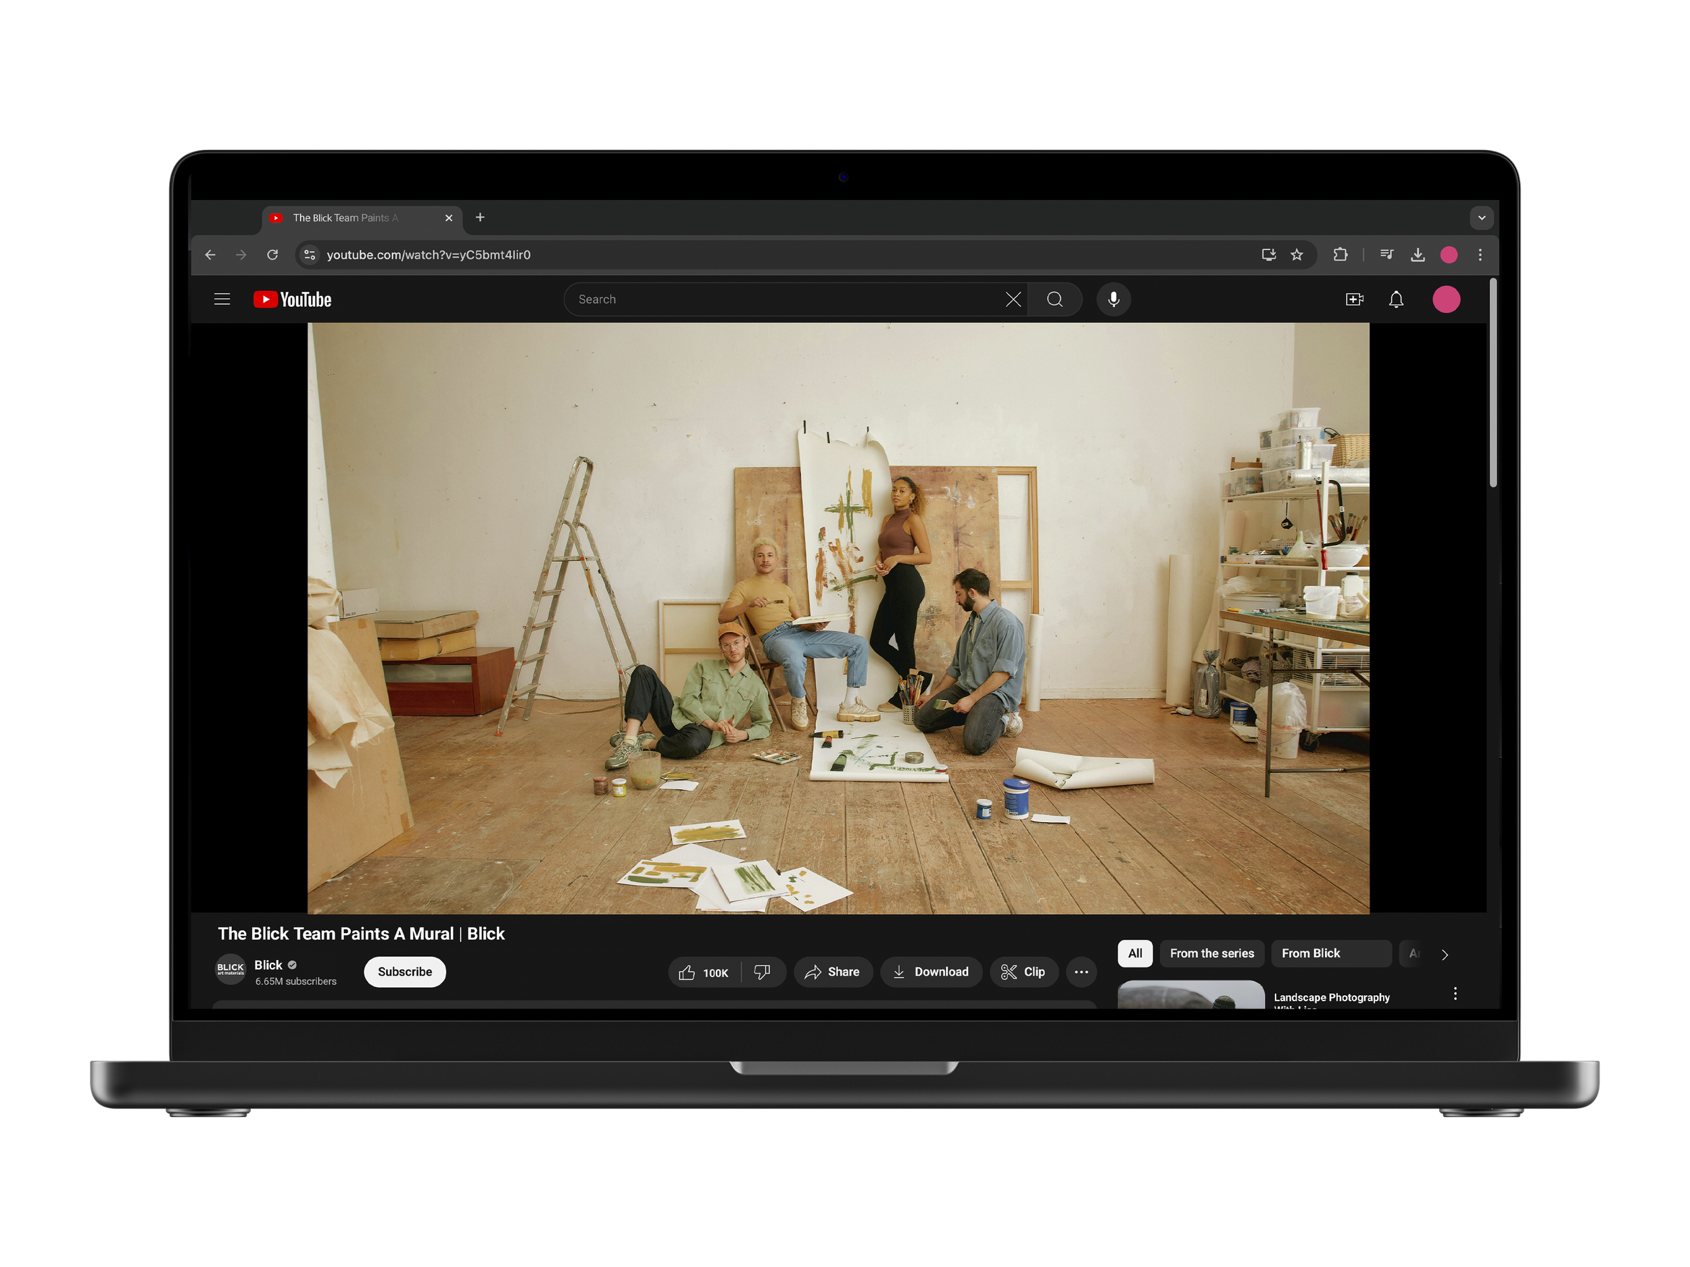Click the Clip button

(x=1023, y=972)
